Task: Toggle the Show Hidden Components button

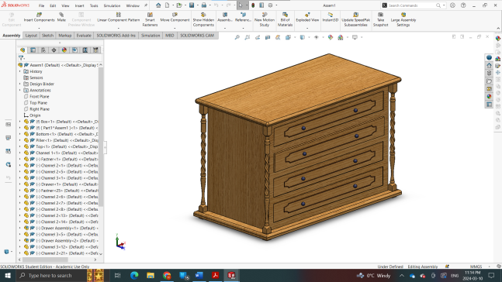Action: click(x=203, y=20)
